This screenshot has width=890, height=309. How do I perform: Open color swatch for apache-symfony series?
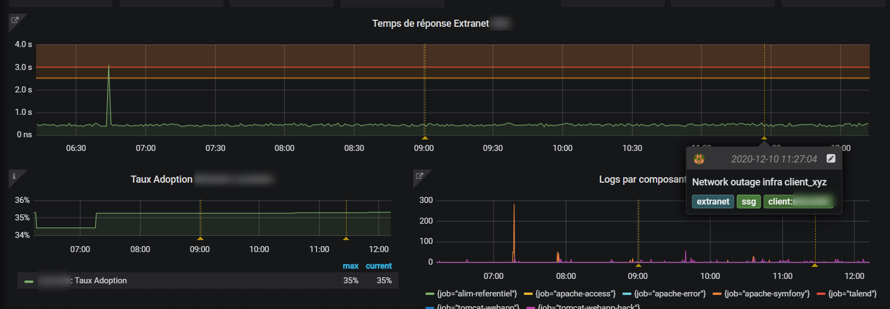click(717, 294)
